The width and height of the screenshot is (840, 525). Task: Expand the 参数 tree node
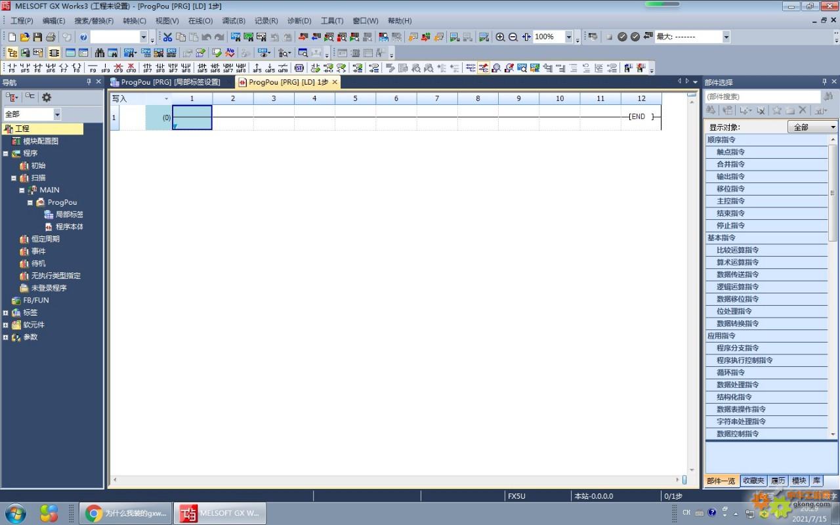pyautogui.click(x=6, y=337)
